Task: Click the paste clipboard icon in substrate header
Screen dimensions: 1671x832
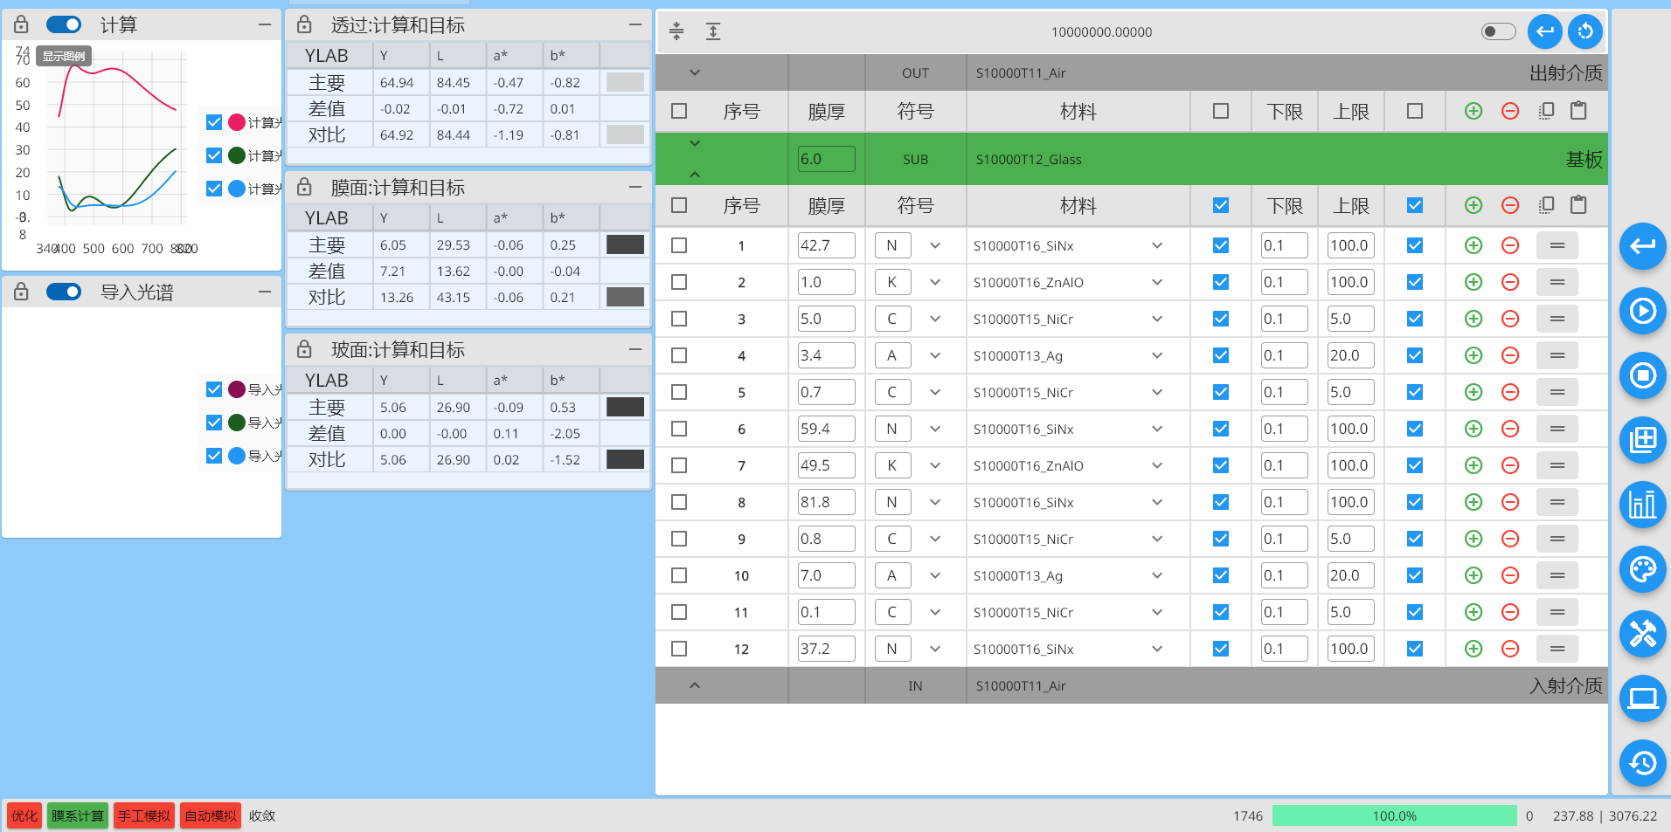Action: (1578, 205)
